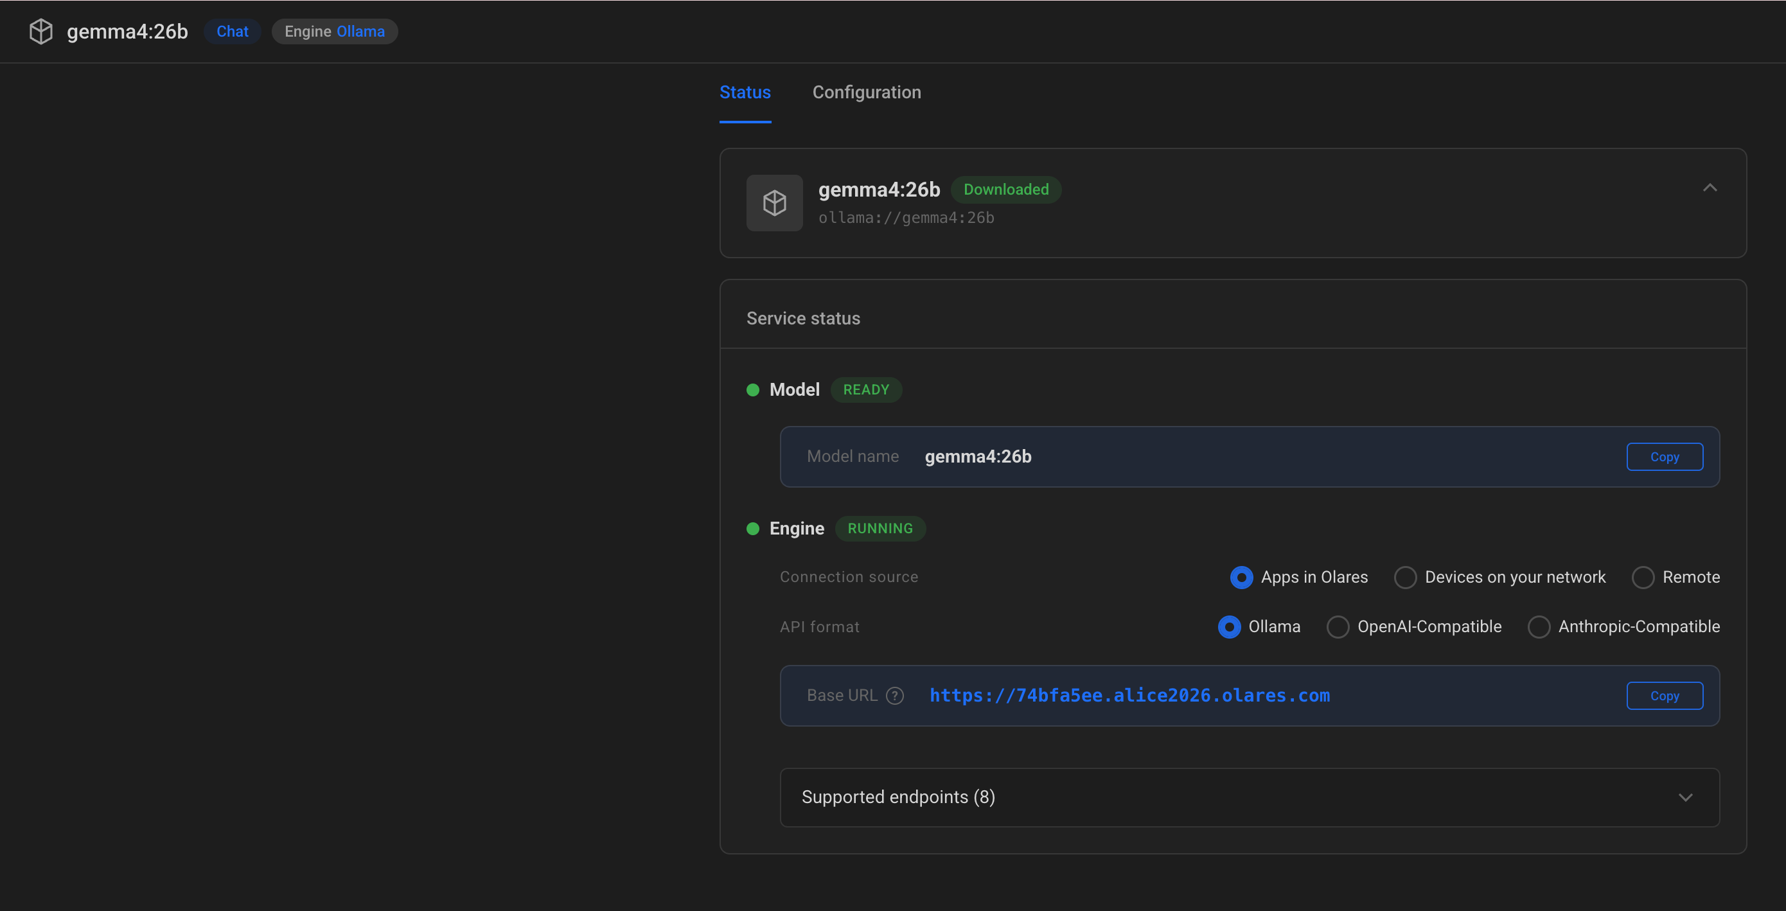Click the Connection source label

pyautogui.click(x=849, y=577)
